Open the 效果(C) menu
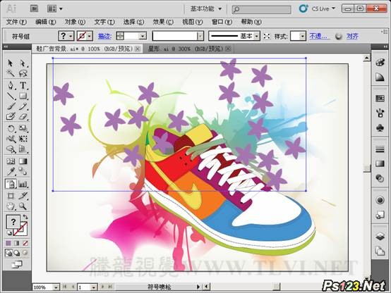 click(x=163, y=22)
